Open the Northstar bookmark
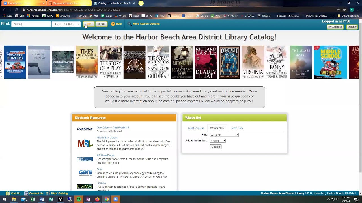 [x=230, y=16]
